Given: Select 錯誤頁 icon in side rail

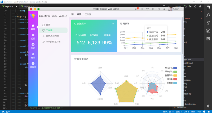Looking at the screenshot, I should coord(33,65).
